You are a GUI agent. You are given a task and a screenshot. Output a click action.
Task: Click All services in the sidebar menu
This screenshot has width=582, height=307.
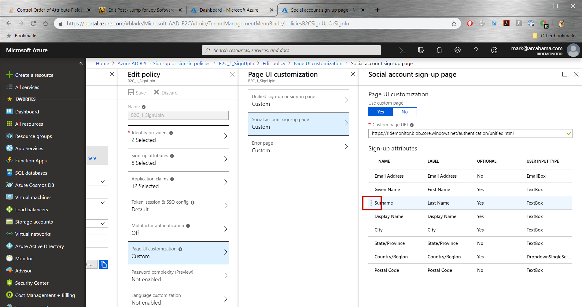pos(27,87)
